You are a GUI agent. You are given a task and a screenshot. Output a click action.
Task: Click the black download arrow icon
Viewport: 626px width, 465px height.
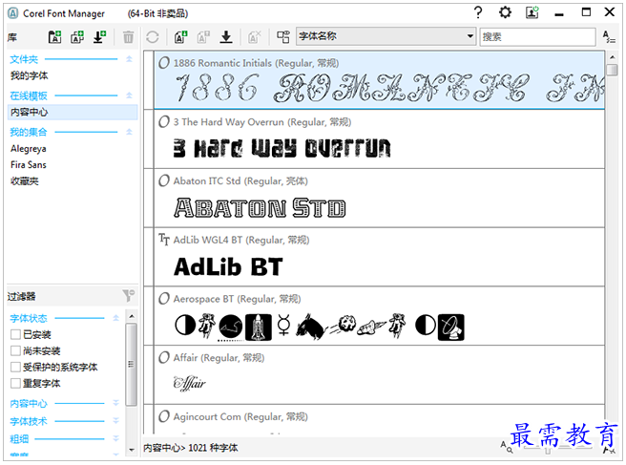(x=226, y=37)
